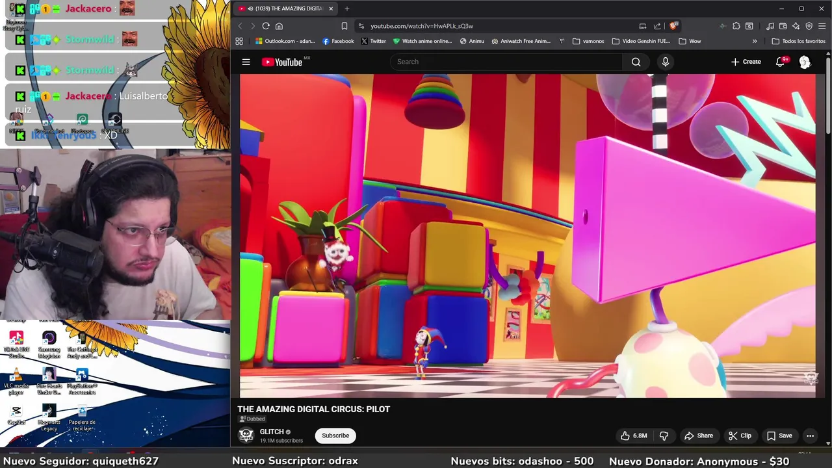Mute tab audio speaker icon
The width and height of the screenshot is (832, 468).
point(250,8)
